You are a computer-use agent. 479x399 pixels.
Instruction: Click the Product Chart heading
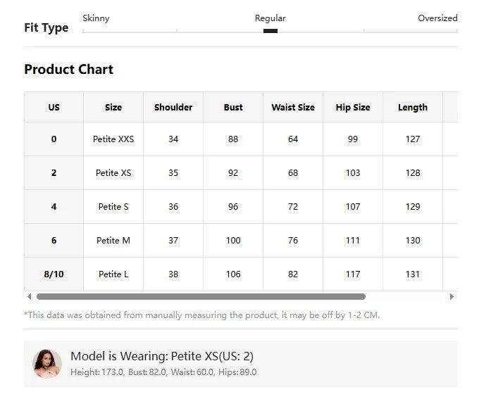click(69, 69)
